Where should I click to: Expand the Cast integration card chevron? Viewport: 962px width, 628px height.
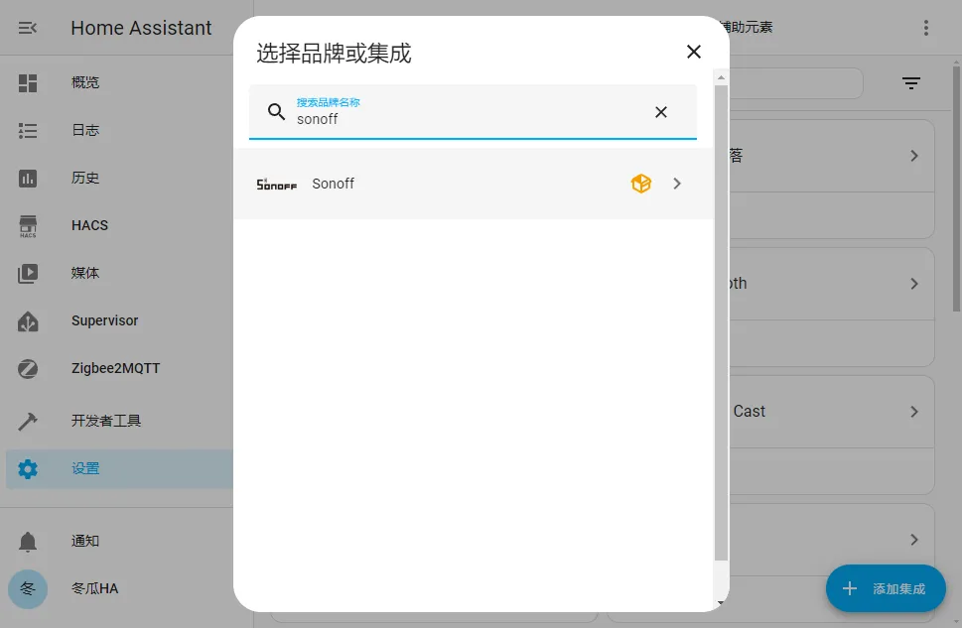tap(914, 412)
